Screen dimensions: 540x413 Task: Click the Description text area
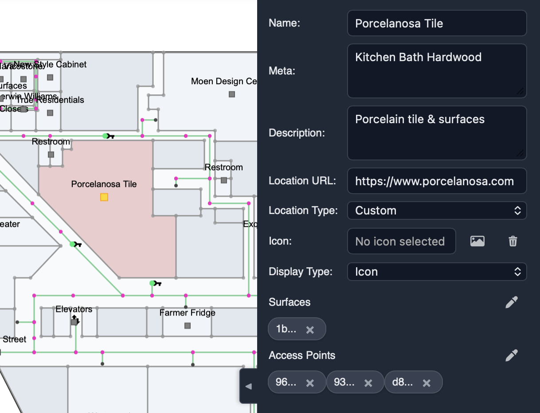point(437,133)
